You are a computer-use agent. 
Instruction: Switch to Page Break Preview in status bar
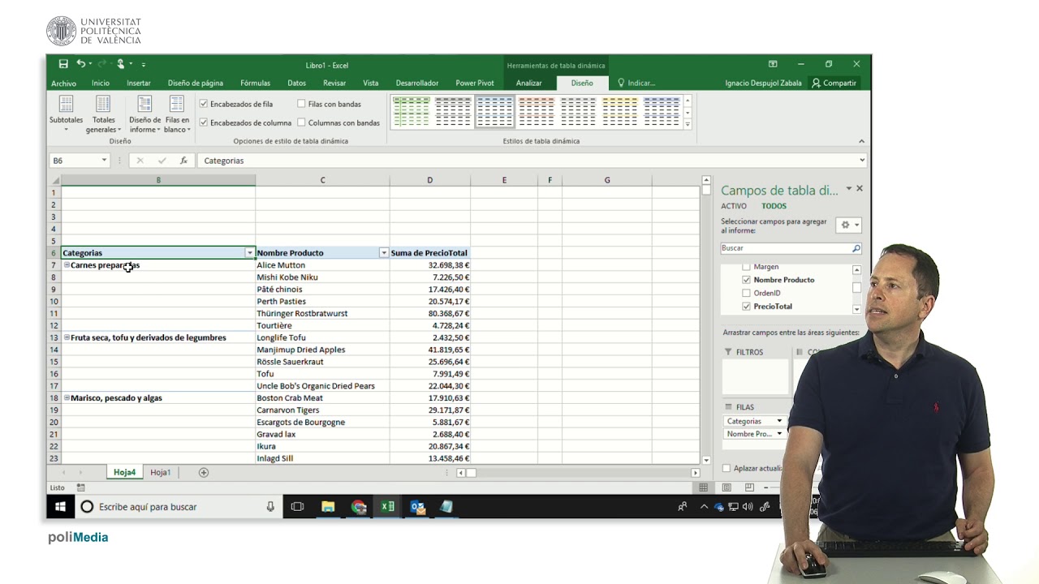749,487
